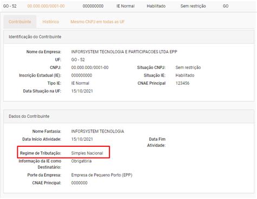Open the Contribuinte tab
Viewport: 257px width, 199px height.
click(x=20, y=22)
